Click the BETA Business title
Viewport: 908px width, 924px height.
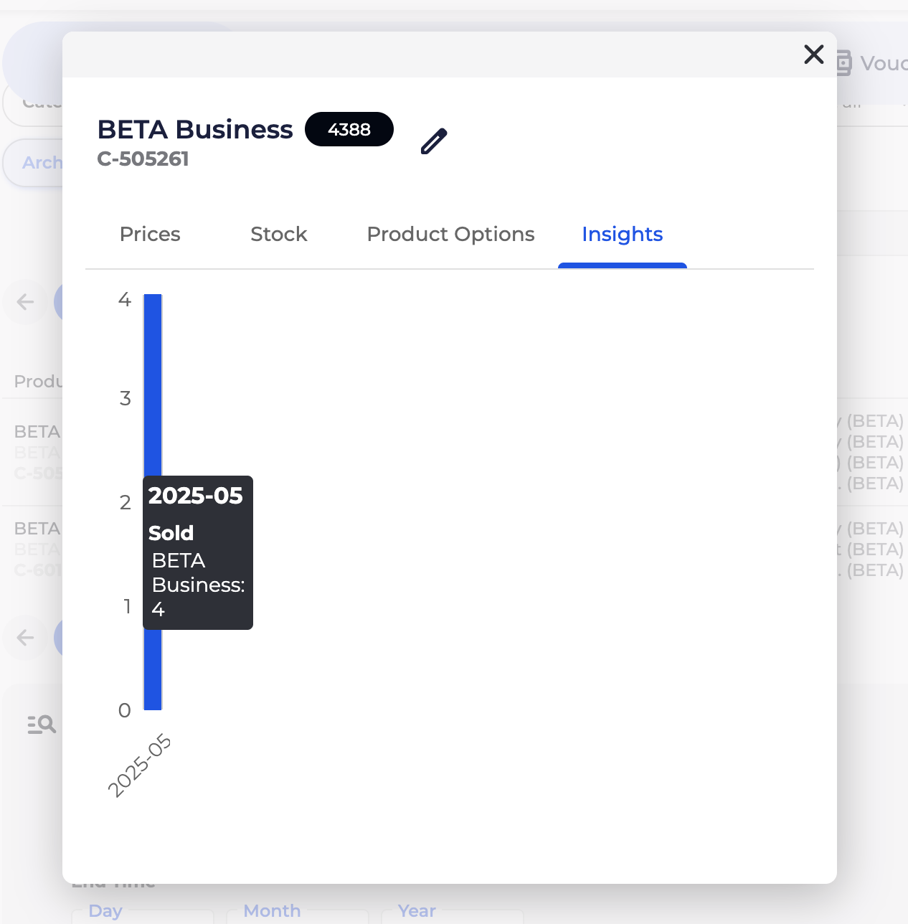point(195,130)
